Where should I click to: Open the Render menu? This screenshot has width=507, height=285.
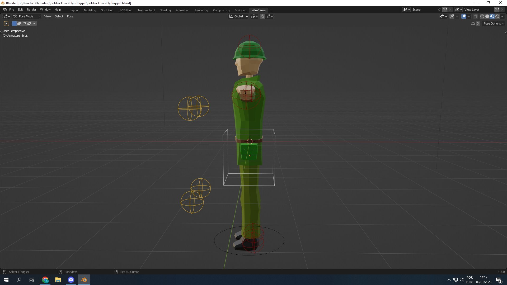pos(31,9)
